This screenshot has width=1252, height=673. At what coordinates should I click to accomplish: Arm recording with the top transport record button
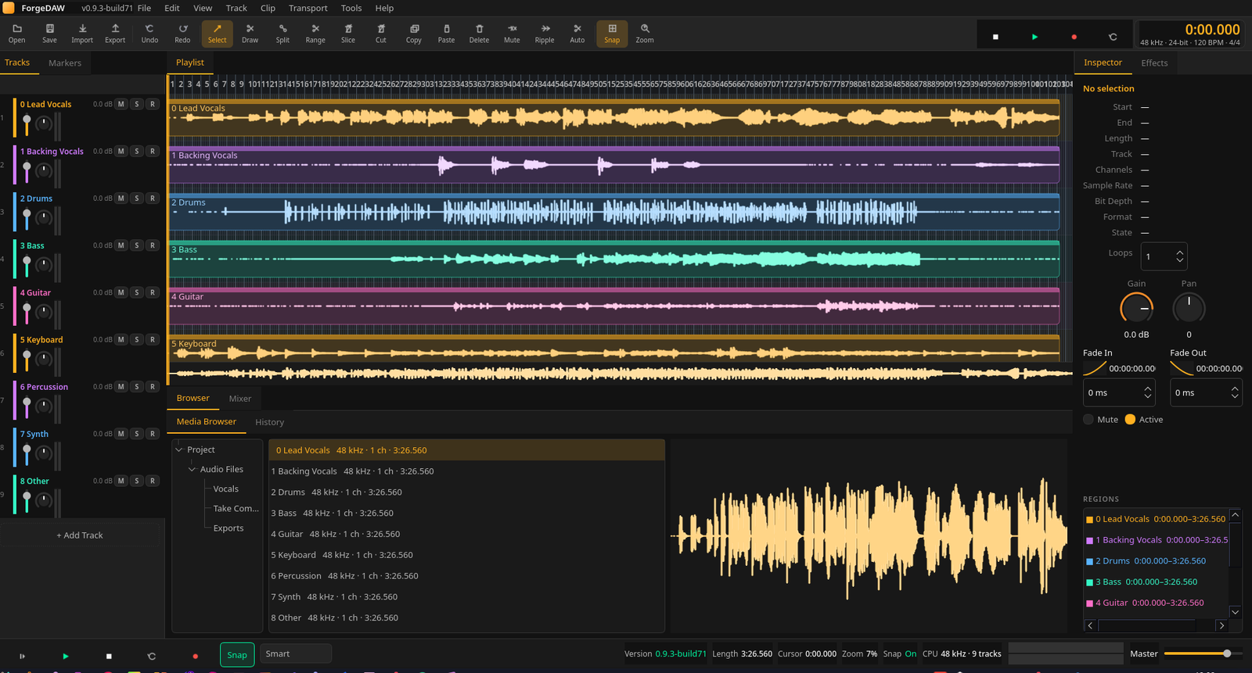pyautogui.click(x=1074, y=37)
